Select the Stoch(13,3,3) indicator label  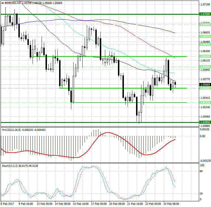(10, 166)
